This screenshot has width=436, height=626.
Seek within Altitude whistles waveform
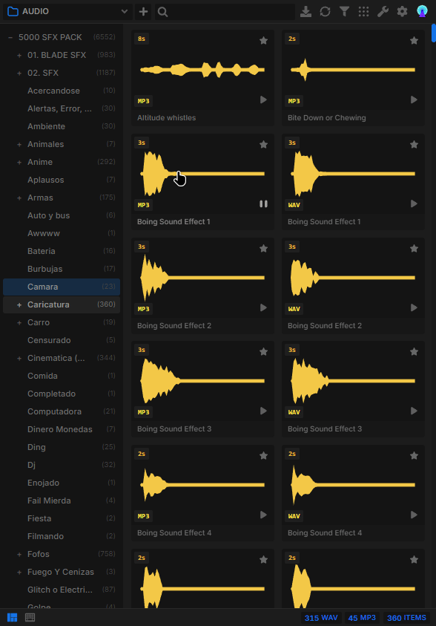click(x=202, y=70)
